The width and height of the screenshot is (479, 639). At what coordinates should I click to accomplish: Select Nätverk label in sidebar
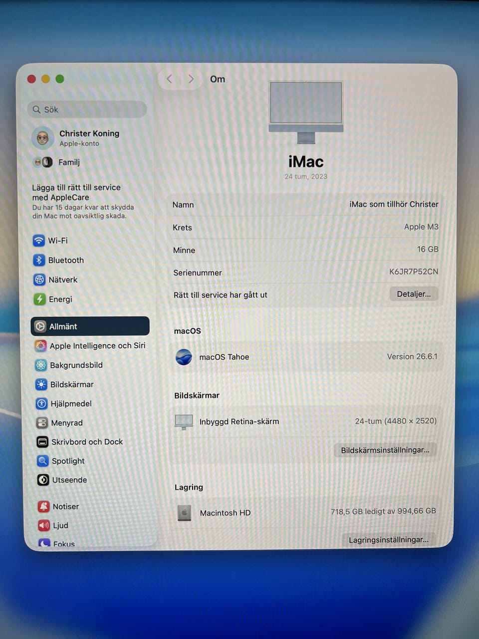click(x=63, y=280)
